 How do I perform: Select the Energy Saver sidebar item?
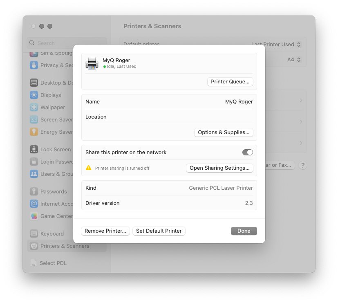56,132
